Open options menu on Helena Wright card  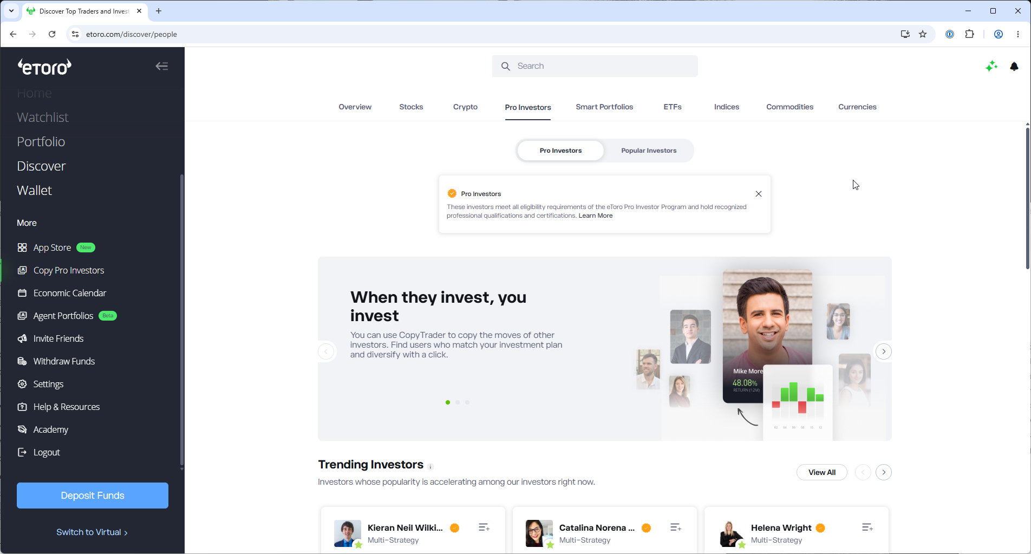[x=867, y=527]
